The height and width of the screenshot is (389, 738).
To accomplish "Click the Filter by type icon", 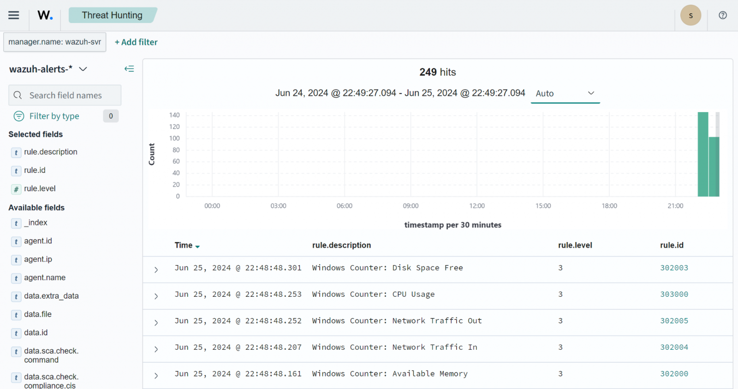I will [19, 116].
